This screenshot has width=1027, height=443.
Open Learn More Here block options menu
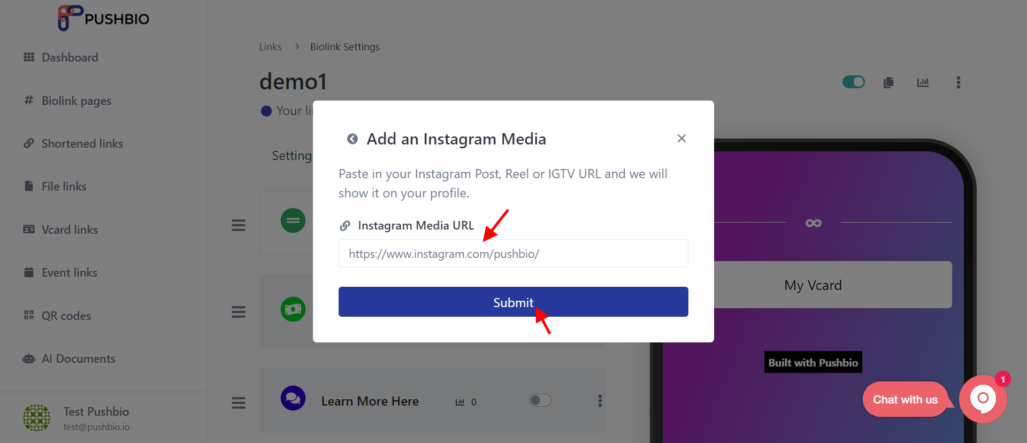(600, 401)
